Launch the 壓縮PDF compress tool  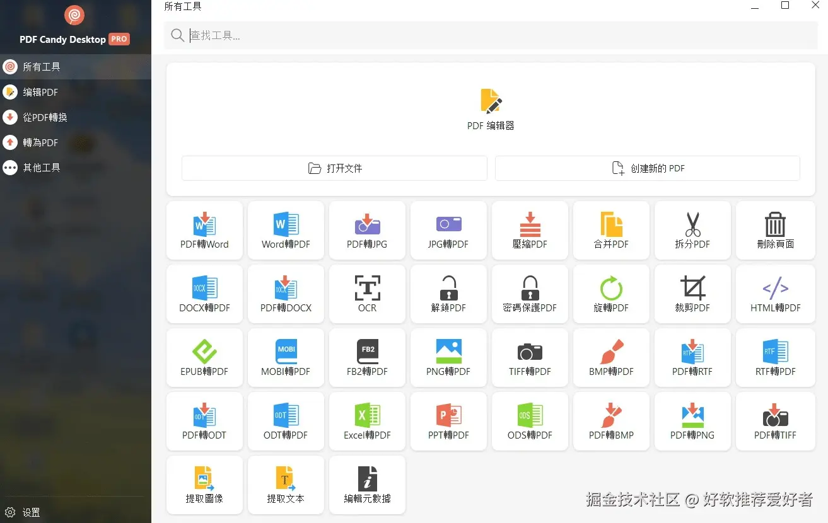[x=530, y=230]
